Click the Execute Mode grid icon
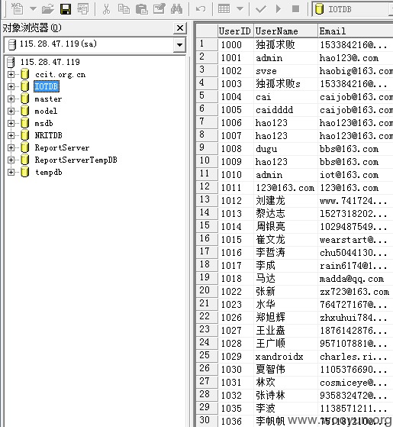The height and width of the screenshot is (427, 393). tap(224, 9)
